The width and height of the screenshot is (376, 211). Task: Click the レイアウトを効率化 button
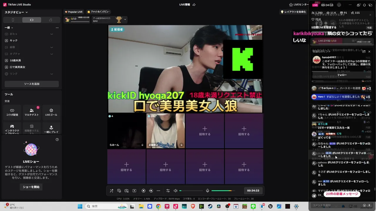[x=293, y=12]
